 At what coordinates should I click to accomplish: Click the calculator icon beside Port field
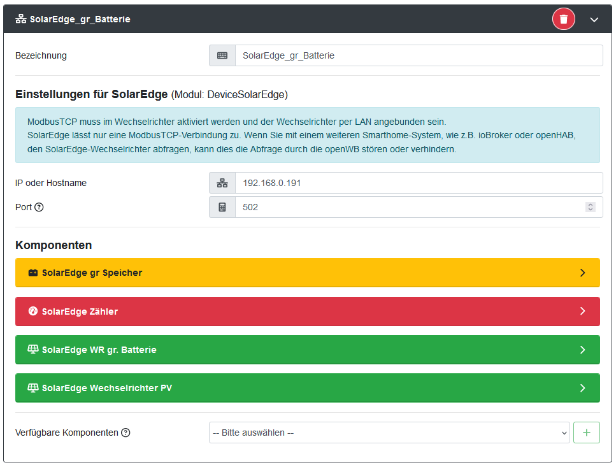(x=222, y=207)
